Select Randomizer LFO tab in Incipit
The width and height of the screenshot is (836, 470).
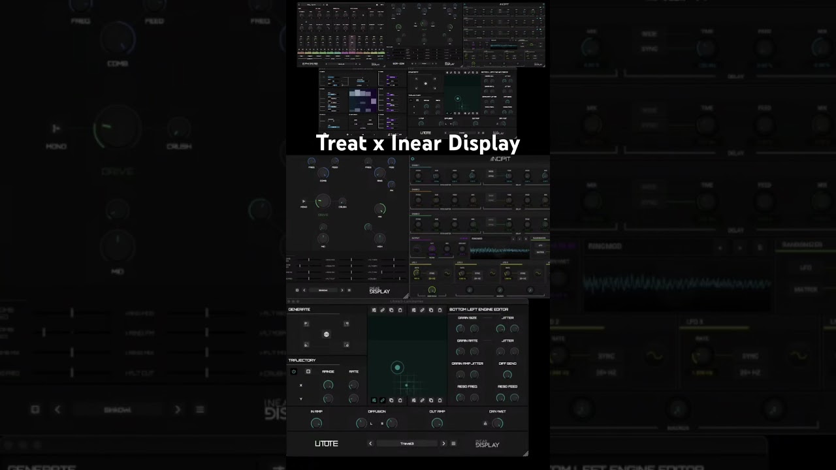540,245
